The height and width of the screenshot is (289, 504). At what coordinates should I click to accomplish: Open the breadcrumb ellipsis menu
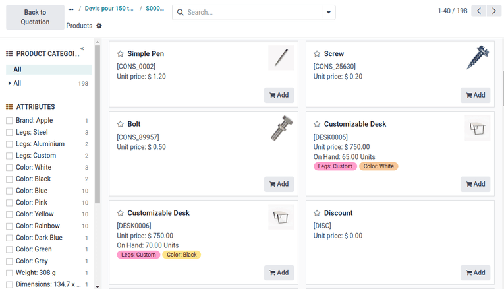(71, 9)
